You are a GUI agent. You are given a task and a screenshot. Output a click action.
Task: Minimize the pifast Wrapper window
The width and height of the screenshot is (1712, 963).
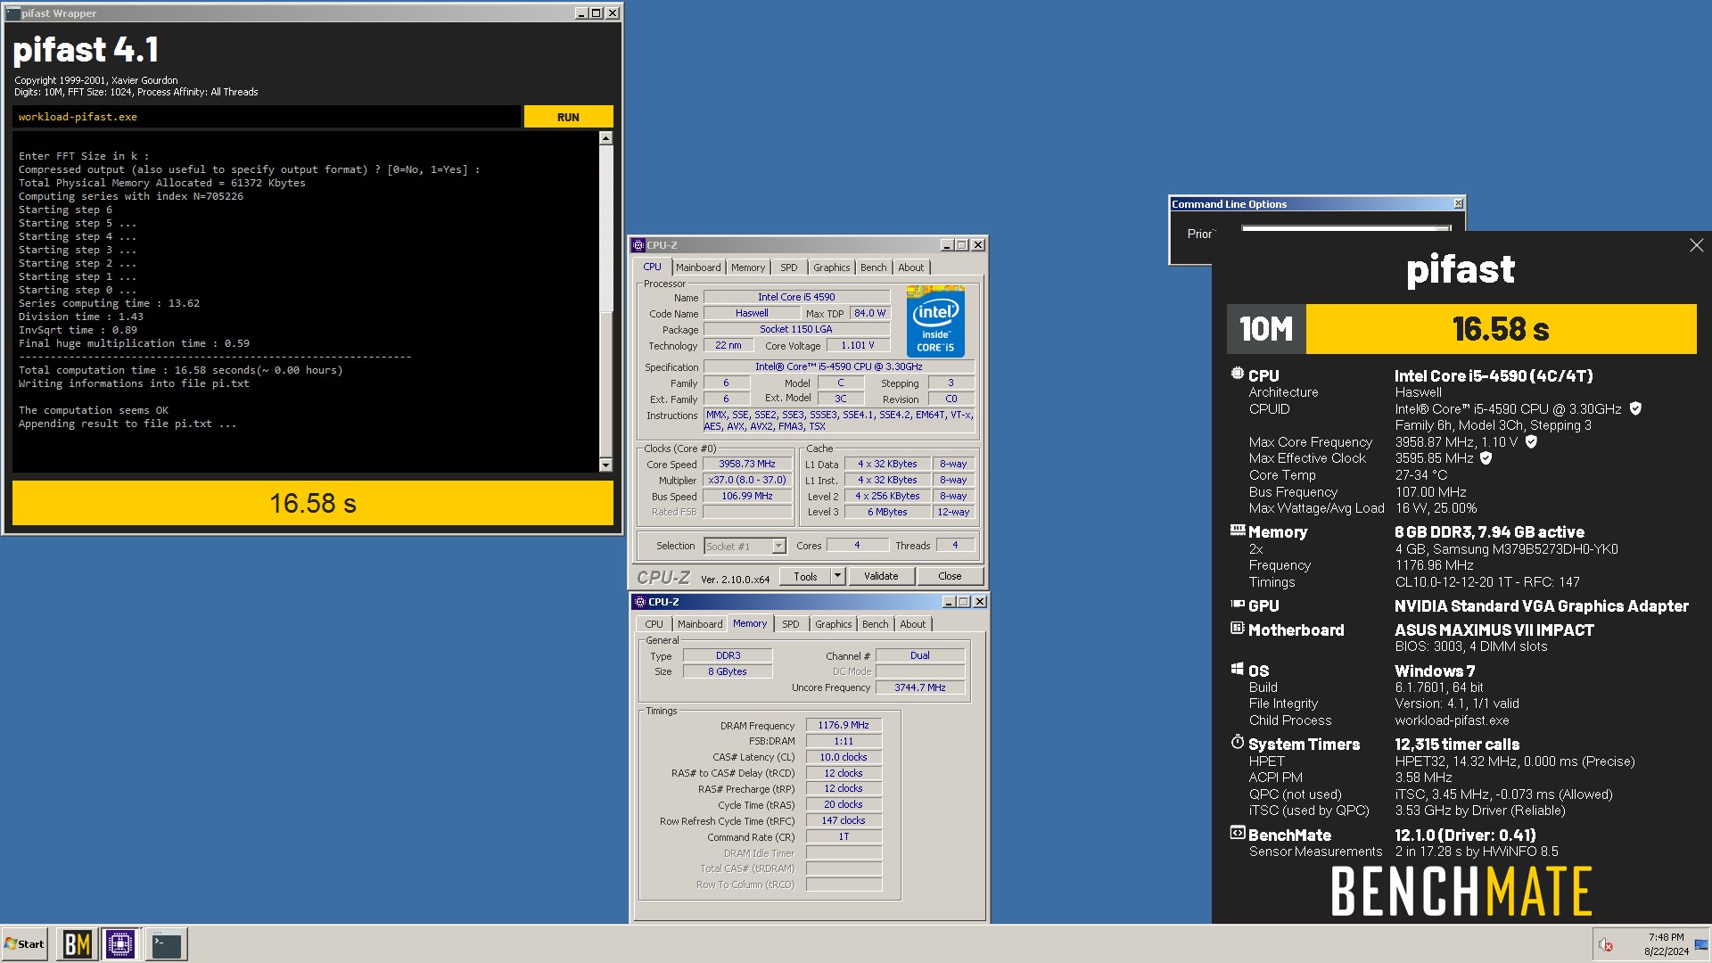pyautogui.click(x=581, y=13)
